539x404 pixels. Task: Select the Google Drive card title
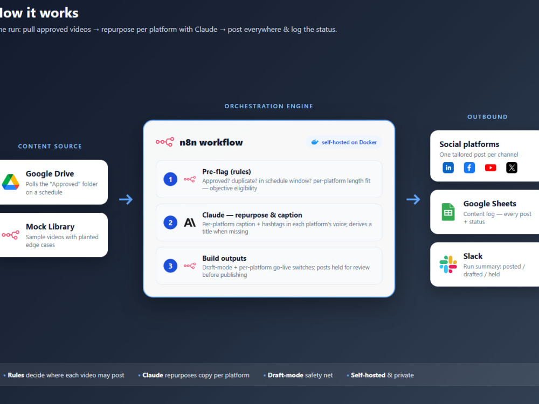pos(50,174)
